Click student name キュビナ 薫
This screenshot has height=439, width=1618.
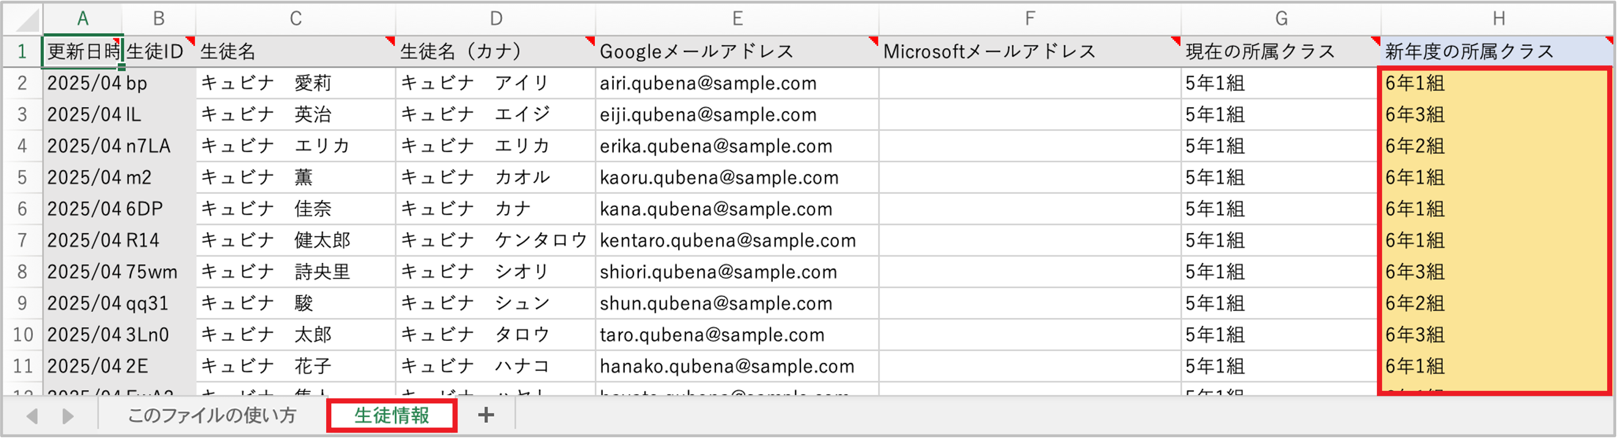point(295,177)
